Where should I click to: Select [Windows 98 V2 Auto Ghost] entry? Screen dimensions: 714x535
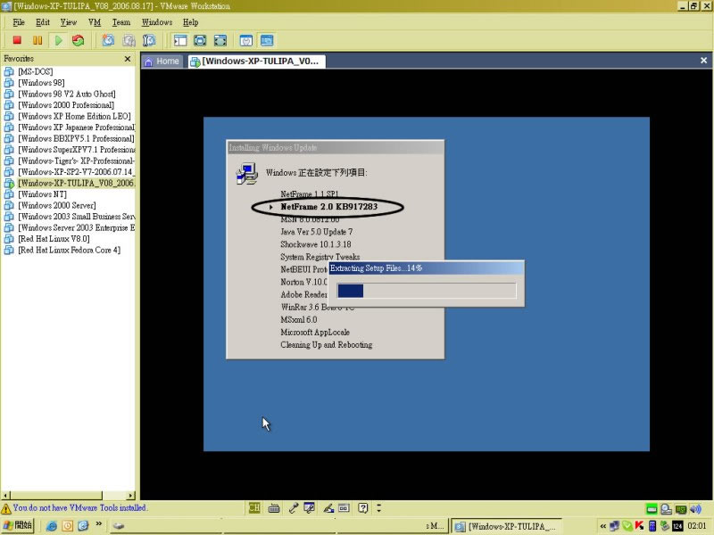pos(60,94)
